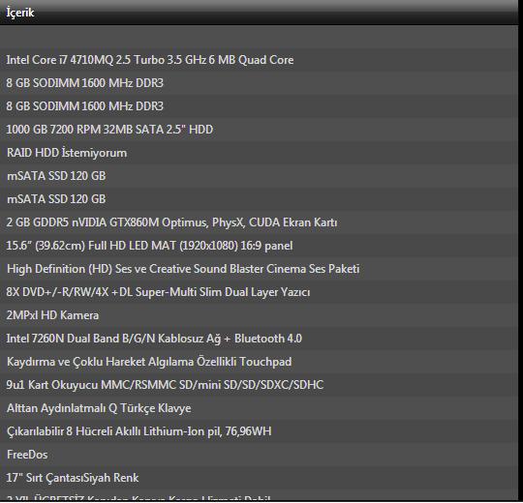The width and height of the screenshot is (523, 503).
Task: Select the Alttan Aydınlatmalı Q Türkçe Klavye row
Action: coord(260,408)
